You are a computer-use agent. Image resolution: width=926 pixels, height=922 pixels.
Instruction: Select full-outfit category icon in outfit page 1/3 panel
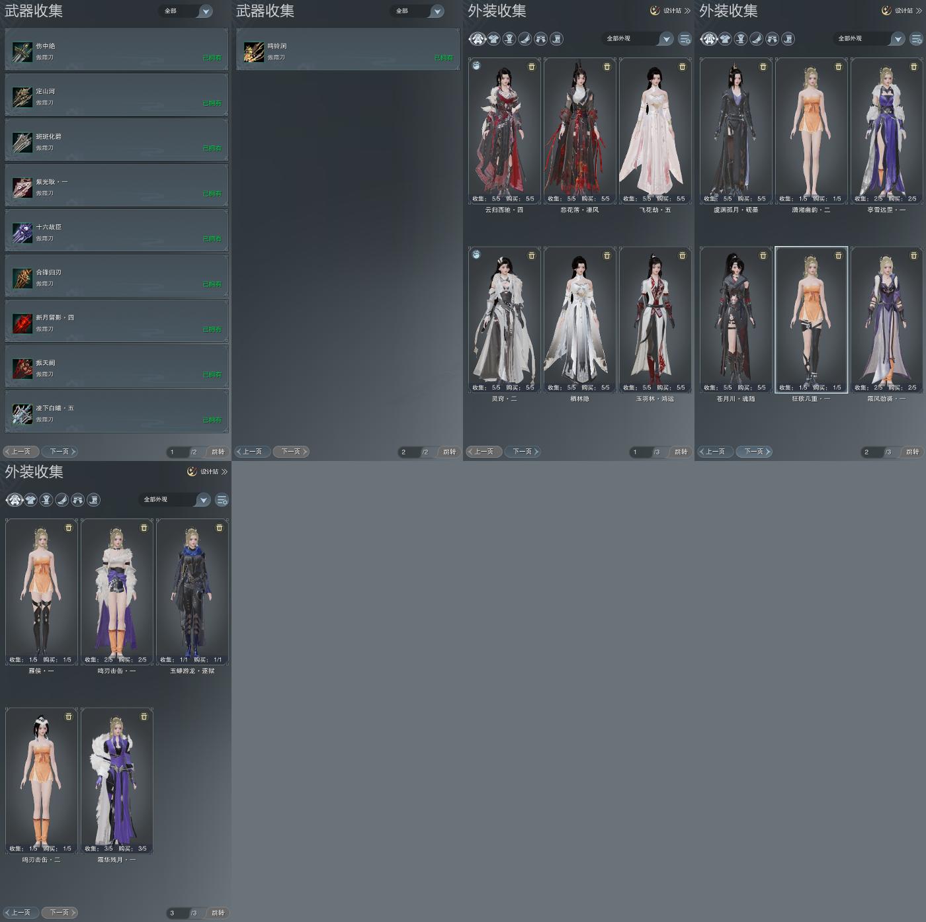(x=478, y=39)
